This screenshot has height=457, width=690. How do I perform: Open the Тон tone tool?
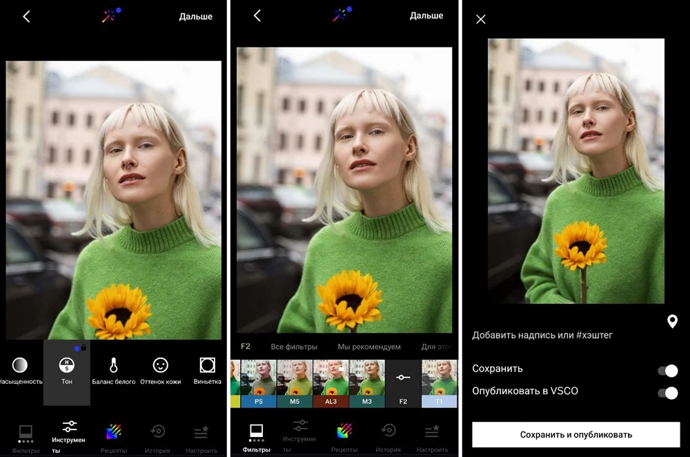pyautogui.click(x=66, y=370)
